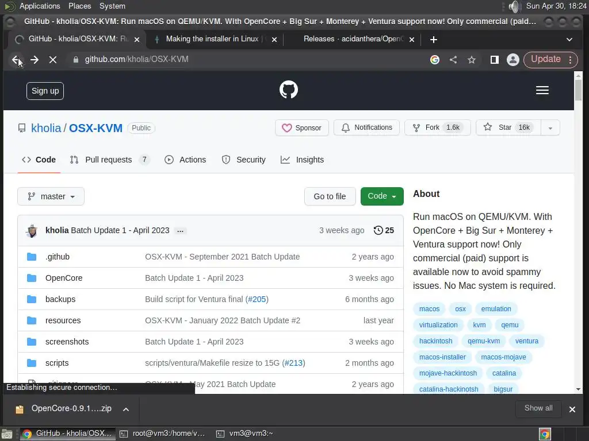This screenshot has height=441, width=589.
Task: Open the tab search chevron
Action: click(569, 40)
